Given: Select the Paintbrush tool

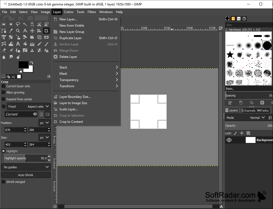Looking at the screenshot, I should pyautogui.click(x=46, y=44).
